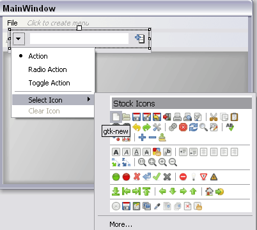Pick the revert-to-saved floppy icon
Viewport: 257px width, 230px height.
157,117
